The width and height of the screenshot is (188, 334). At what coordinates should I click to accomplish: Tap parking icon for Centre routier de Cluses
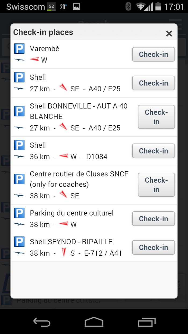click(19, 179)
